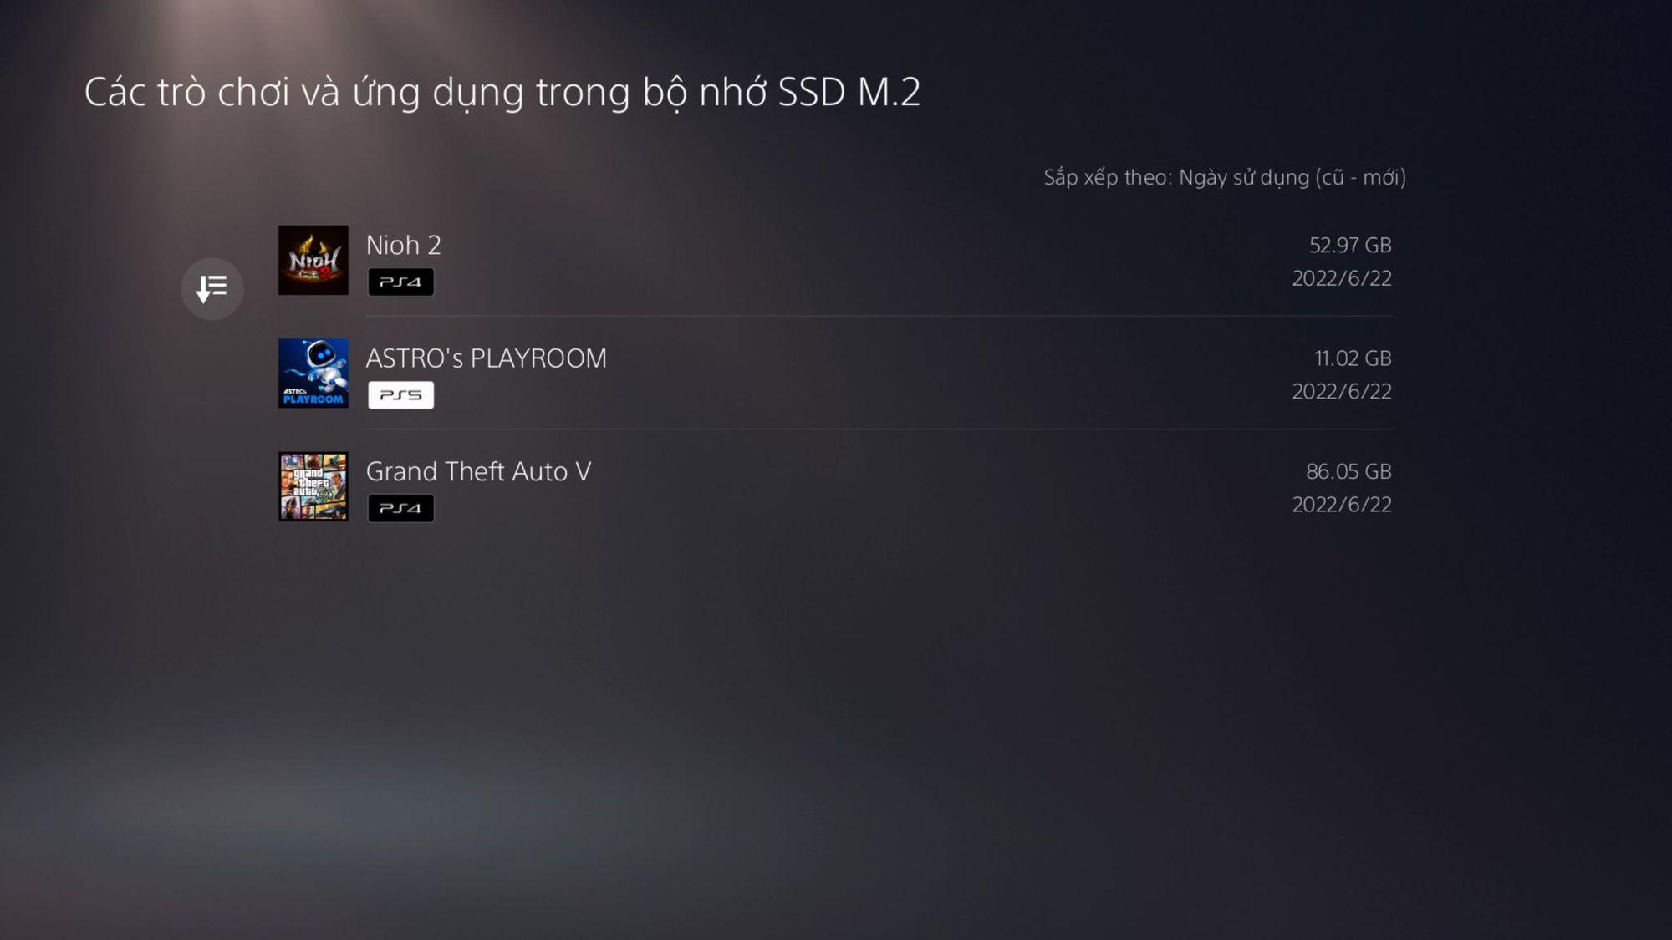Viewport: 1672px width, 940px height.
Task: Open the Nioh 2 game thumbnail
Action: (x=313, y=260)
